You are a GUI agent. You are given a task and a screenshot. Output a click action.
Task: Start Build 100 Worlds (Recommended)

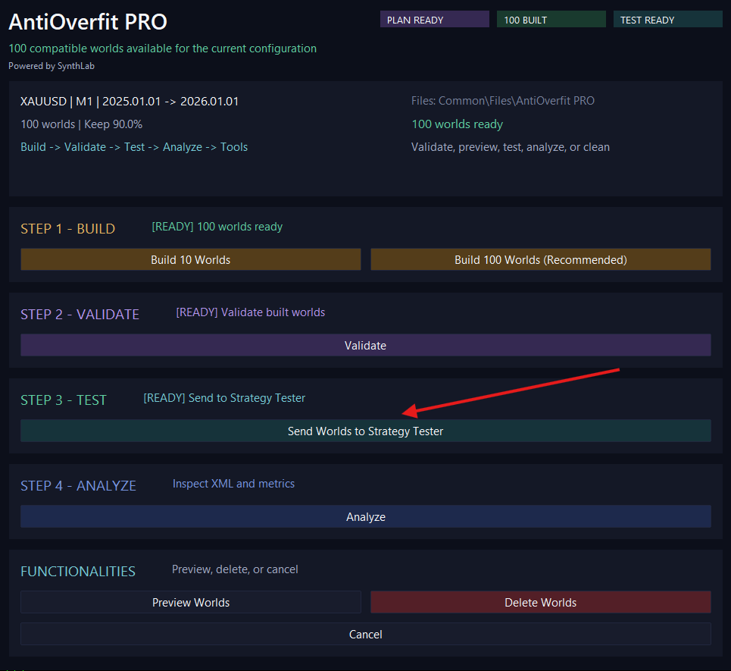coord(540,259)
